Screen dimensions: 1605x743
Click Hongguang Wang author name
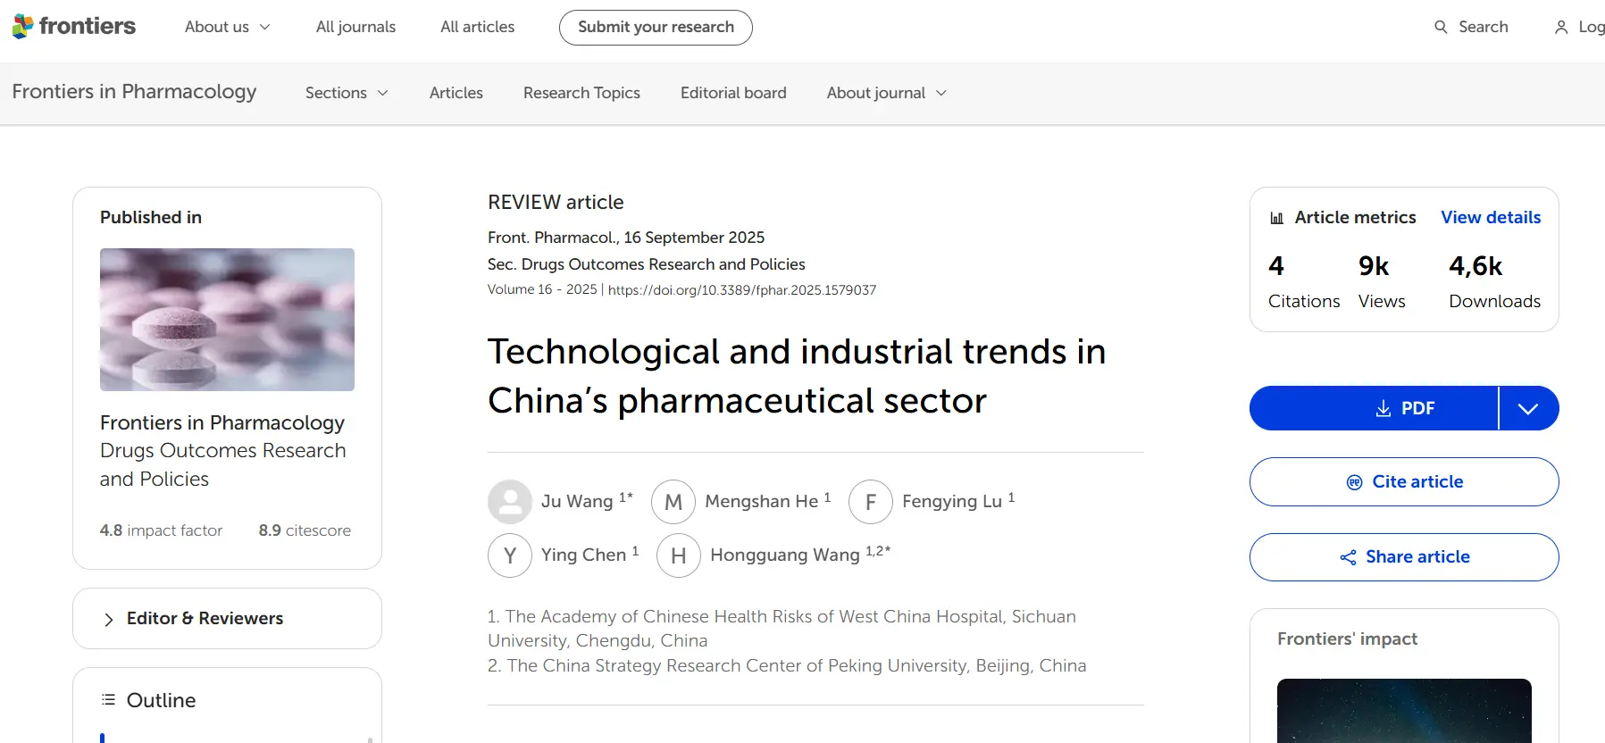click(785, 555)
